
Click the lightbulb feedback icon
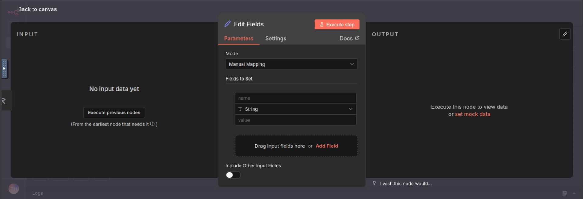click(x=374, y=183)
